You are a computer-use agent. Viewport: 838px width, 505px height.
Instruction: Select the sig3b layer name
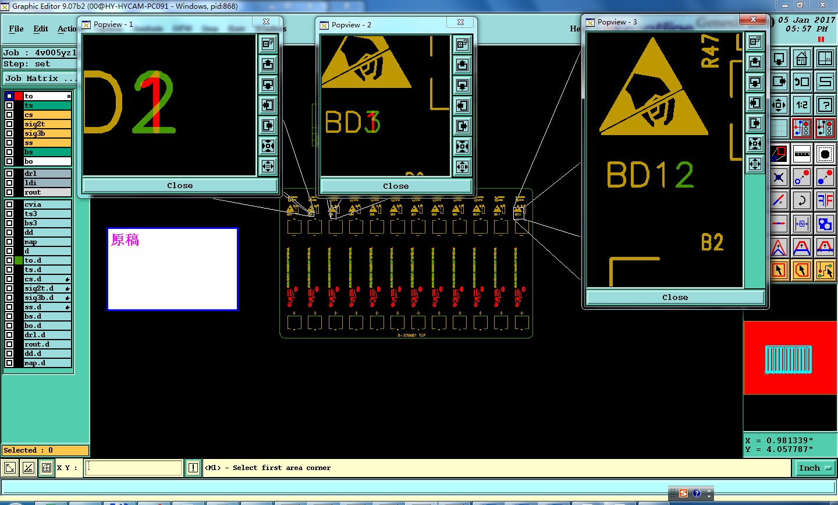47,133
